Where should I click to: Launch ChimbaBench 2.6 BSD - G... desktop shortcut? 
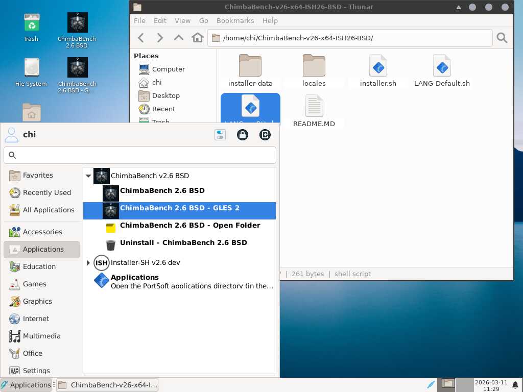(77, 75)
